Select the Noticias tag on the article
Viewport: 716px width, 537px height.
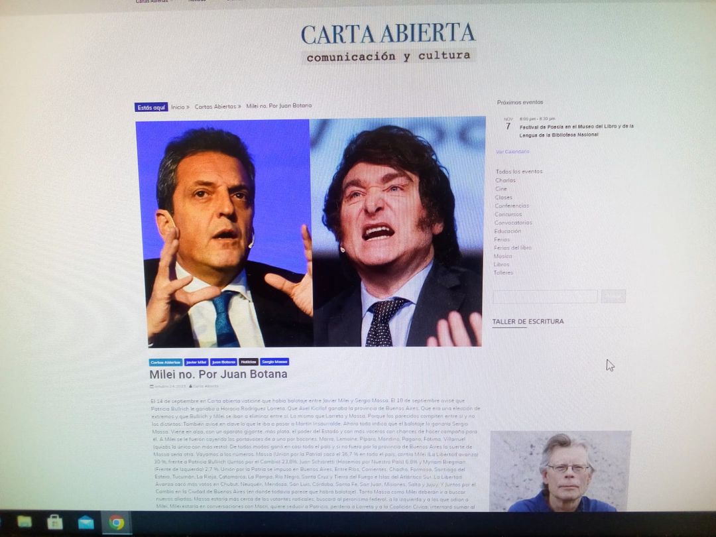pyautogui.click(x=249, y=362)
